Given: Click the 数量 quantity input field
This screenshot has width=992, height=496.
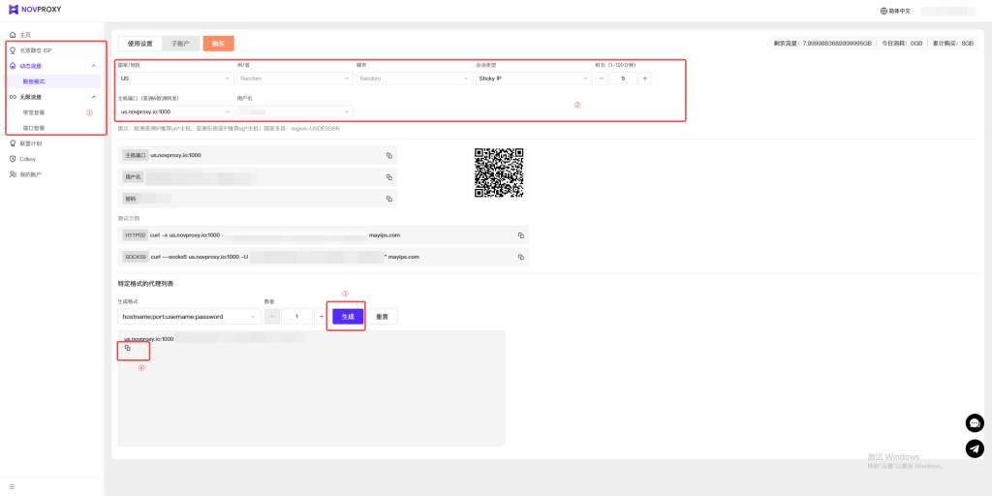Looking at the screenshot, I should (297, 316).
